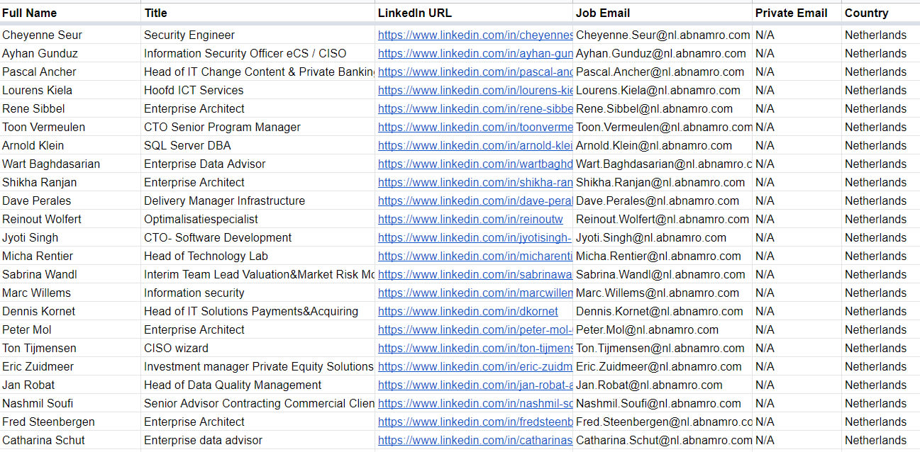Select the Optimalisatiespecialist cell
The width and height of the screenshot is (920, 452).
pos(258,219)
